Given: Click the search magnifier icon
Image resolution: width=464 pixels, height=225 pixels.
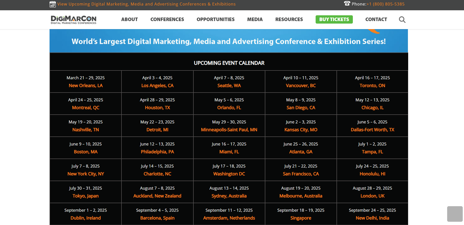Looking at the screenshot, I should (x=402, y=20).
